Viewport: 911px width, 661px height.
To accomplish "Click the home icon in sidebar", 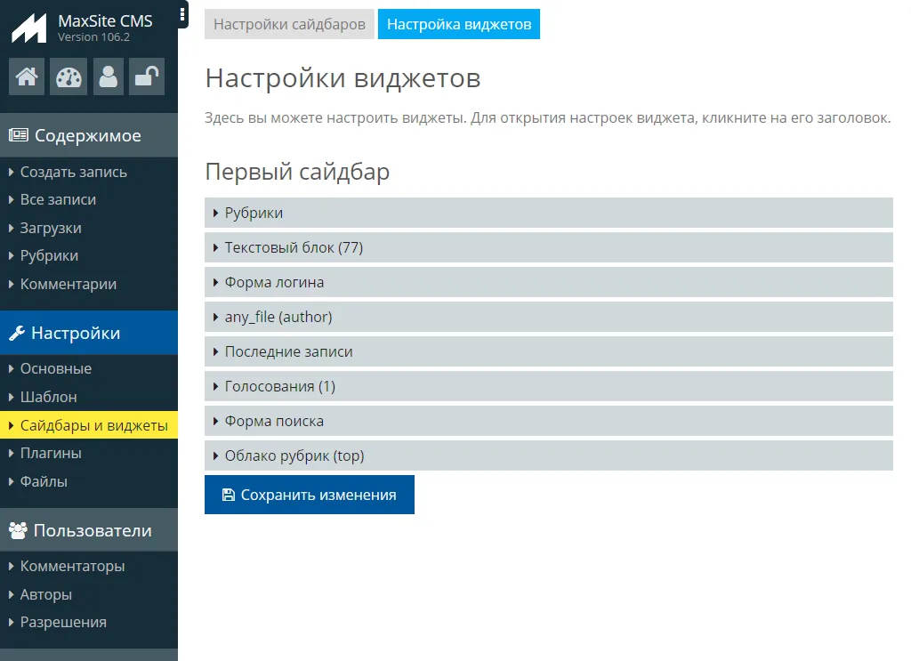I will click(x=27, y=77).
